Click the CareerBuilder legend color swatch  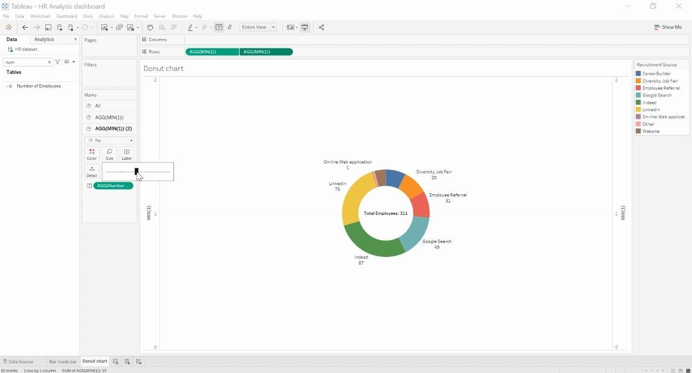pos(638,73)
